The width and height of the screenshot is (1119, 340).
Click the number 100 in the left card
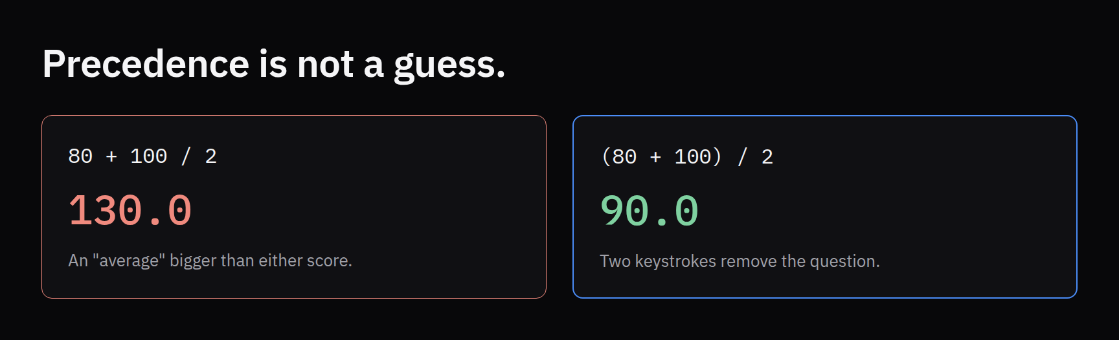tap(148, 156)
